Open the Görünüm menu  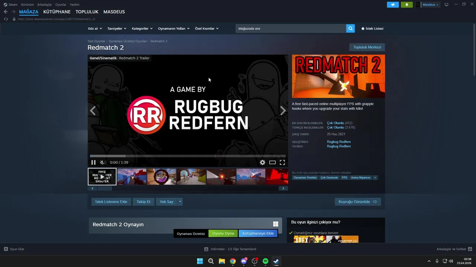click(x=27, y=4)
